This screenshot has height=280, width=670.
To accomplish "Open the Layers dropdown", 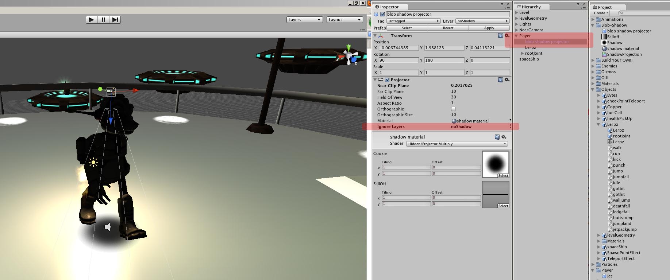I will click(304, 20).
